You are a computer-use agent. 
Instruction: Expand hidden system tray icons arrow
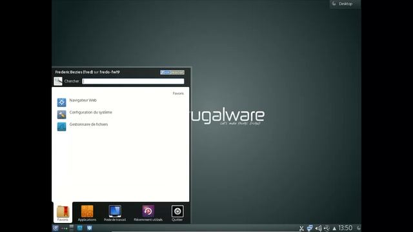point(334,228)
